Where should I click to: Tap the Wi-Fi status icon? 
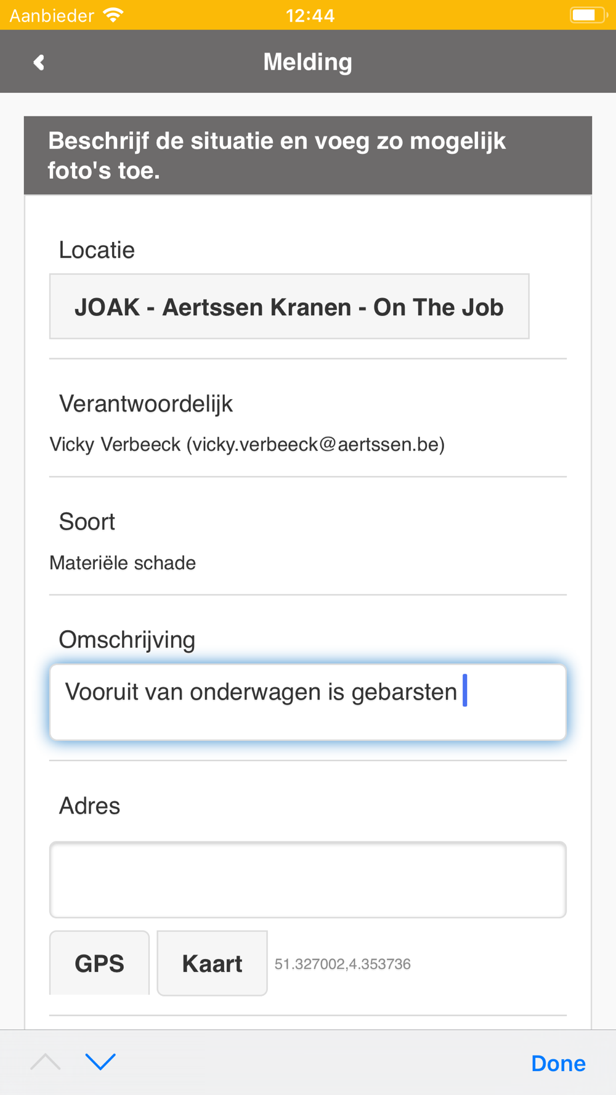coord(113,15)
